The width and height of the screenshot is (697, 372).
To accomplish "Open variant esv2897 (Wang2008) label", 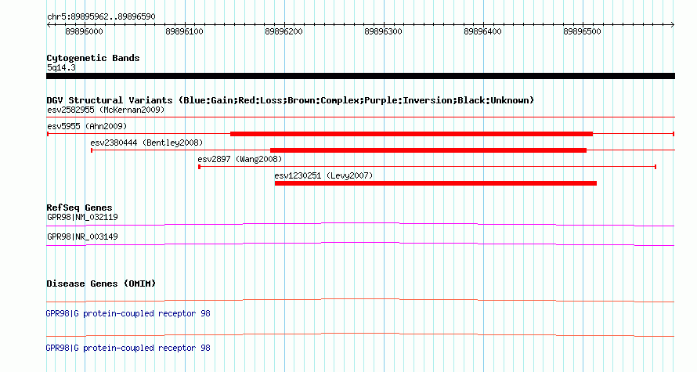I will coord(240,159).
